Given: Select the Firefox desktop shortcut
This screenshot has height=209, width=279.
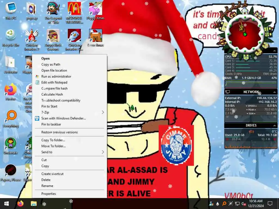Looking at the screenshot, I should click(11, 92).
